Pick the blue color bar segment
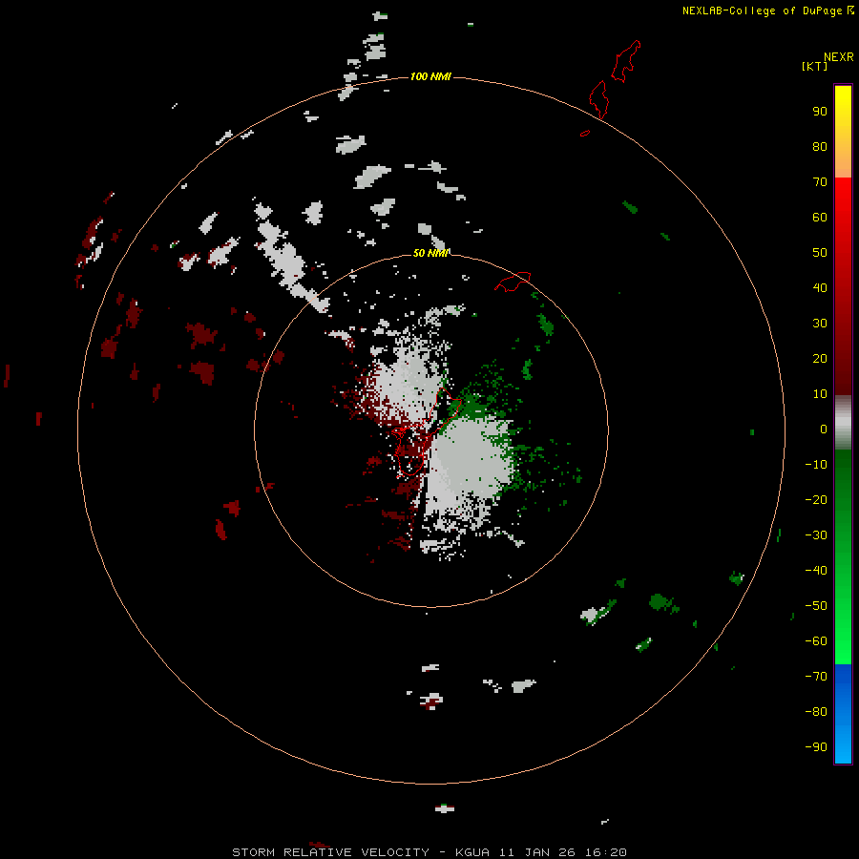Screen dimensions: 859x859 pos(843,714)
